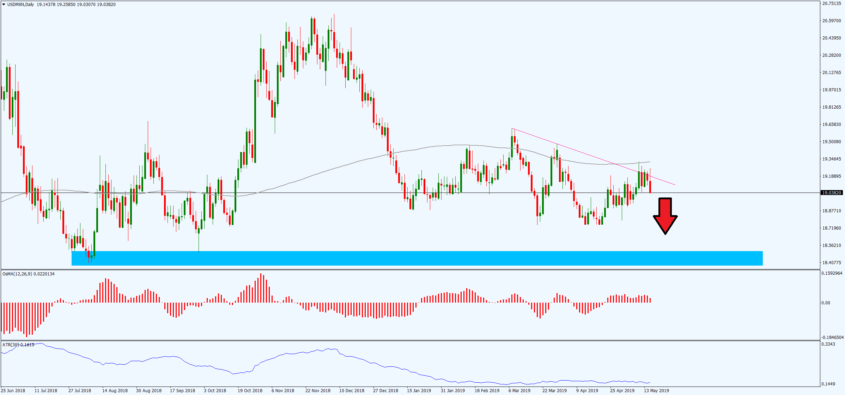845x395 pixels.
Task: Click the 19.03820 current price tag
Action: tap(831, 193)
